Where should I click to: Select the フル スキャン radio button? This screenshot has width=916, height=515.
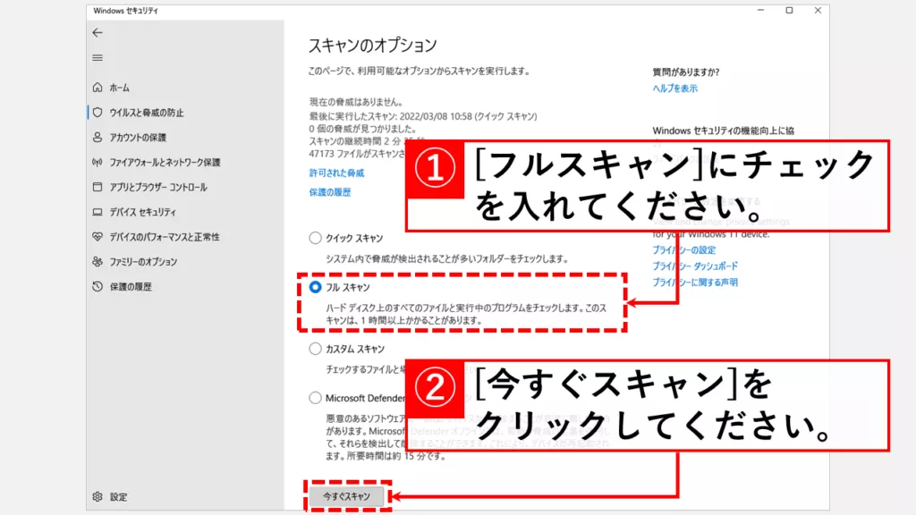(315, 288)
